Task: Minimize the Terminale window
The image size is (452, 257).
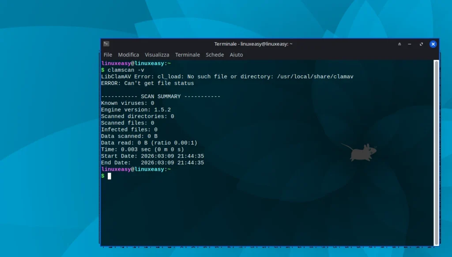Action: 410,44
